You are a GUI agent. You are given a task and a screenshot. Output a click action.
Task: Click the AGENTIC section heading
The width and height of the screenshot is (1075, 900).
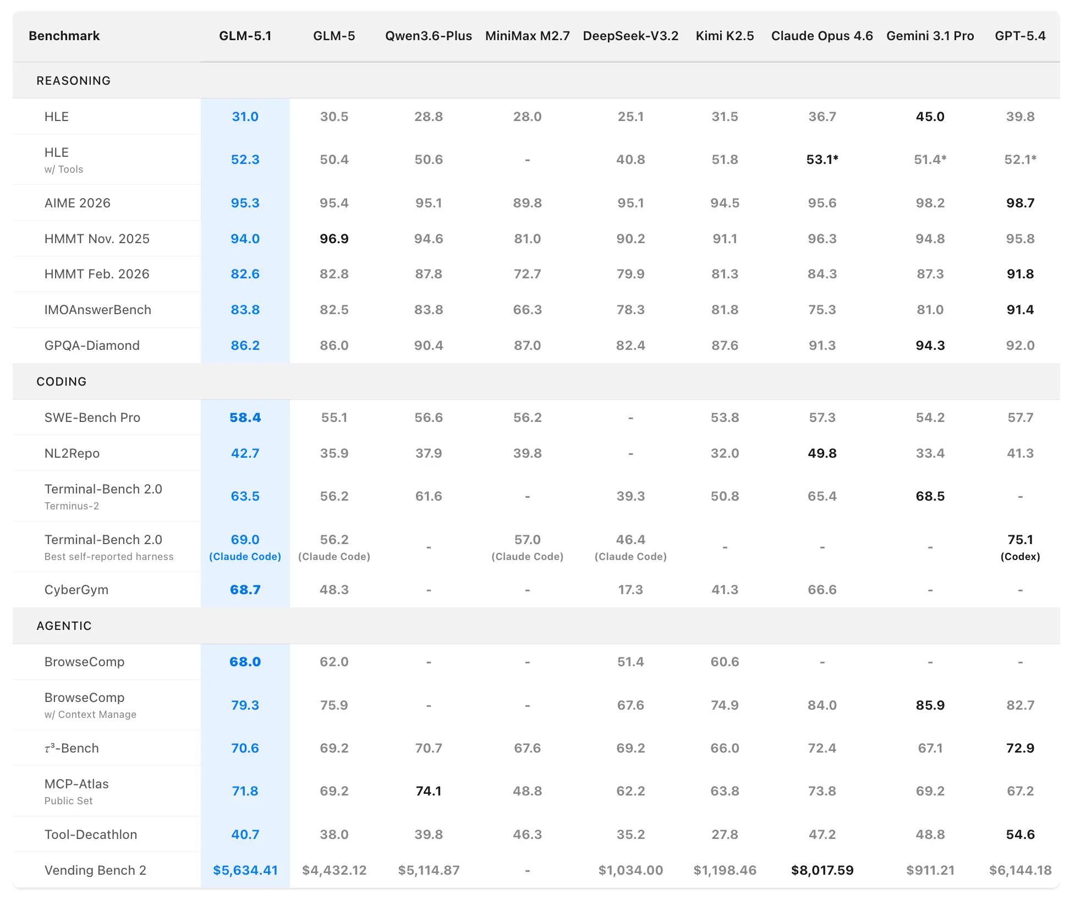(x=64, y=625)
